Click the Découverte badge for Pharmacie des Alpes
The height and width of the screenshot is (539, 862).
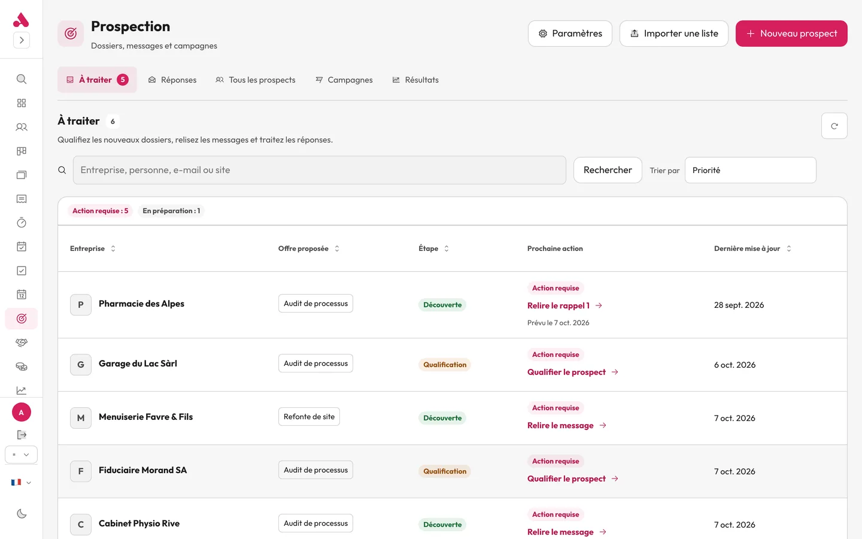point(442,305)
